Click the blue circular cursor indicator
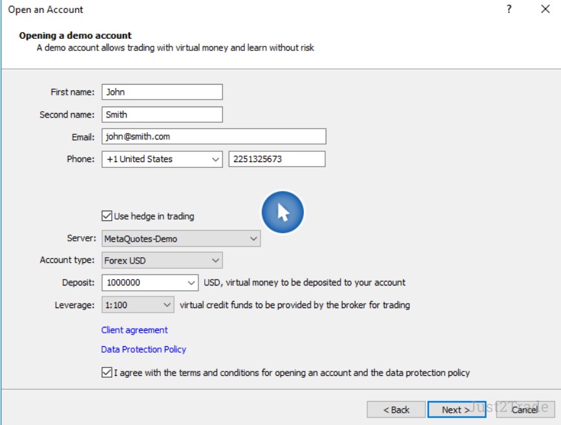Viewport: 561px width, 425px height. (x=282, y=212)
